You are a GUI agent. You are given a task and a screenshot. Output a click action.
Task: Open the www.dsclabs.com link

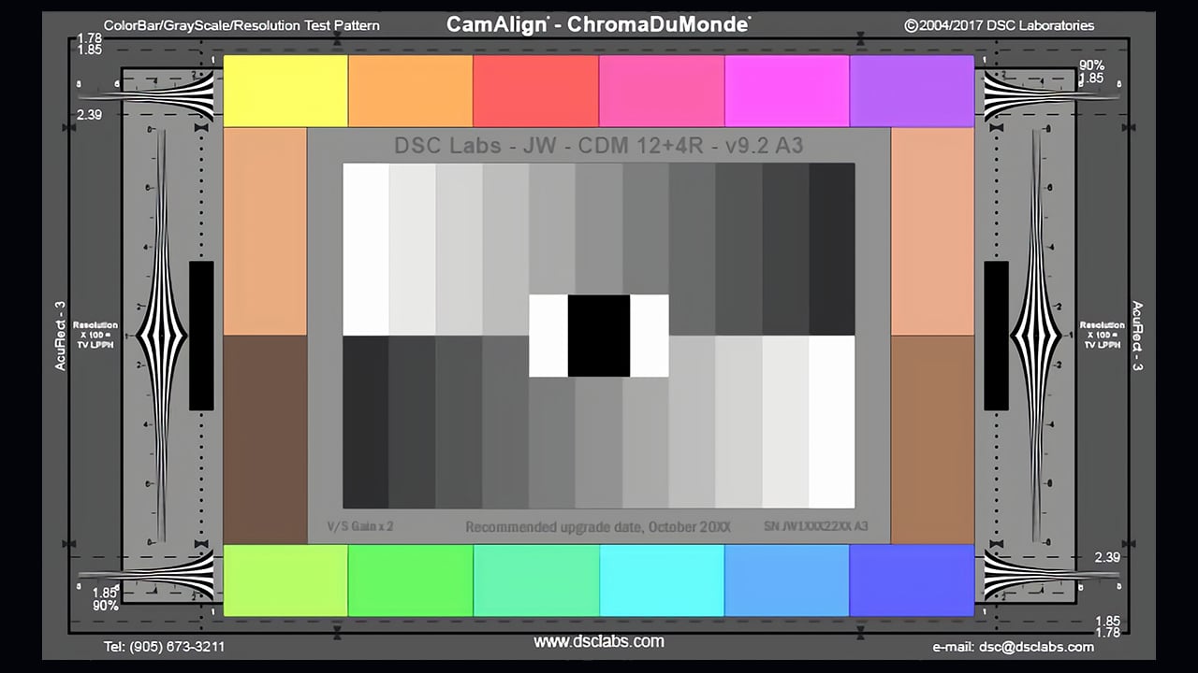(599, 641)
